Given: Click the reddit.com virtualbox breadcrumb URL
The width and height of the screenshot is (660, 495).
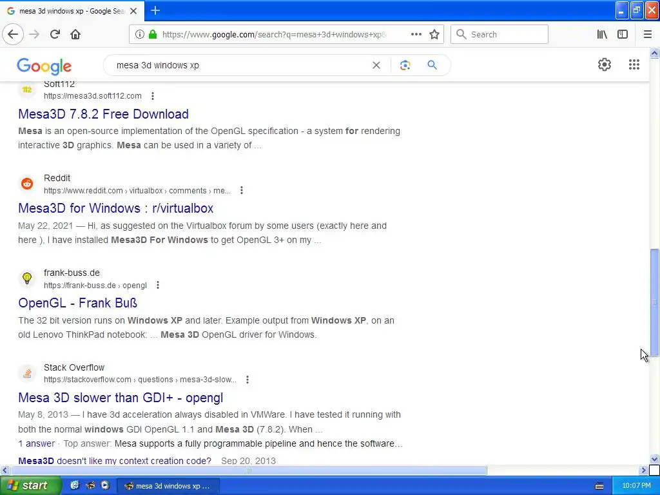Looking at the screenshot, I should [x=137, y=191].
